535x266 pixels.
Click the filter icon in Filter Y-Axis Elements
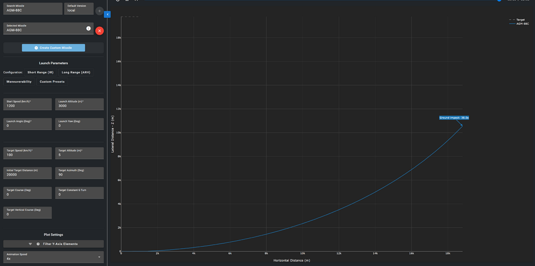pyautogui.click(x=30, y=244)
